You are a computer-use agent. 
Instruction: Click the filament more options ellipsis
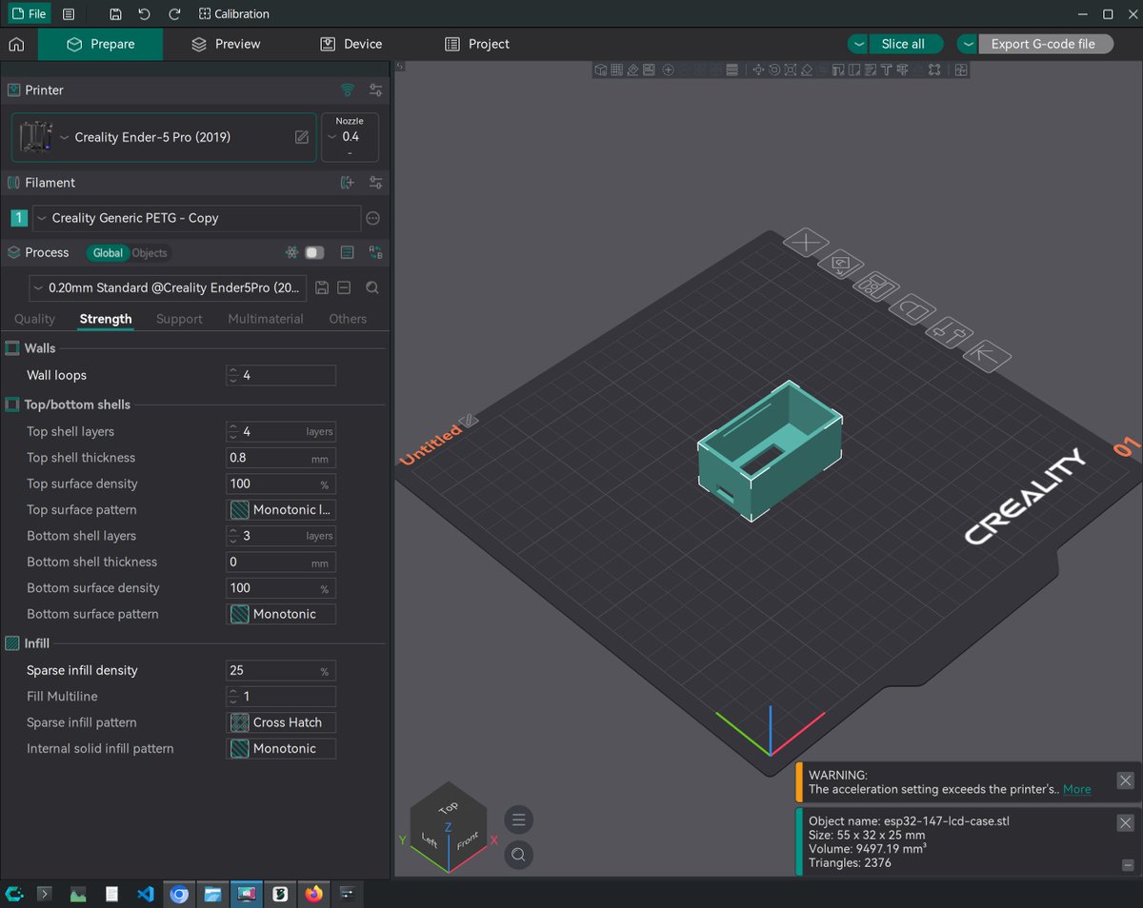coord(373,218)
